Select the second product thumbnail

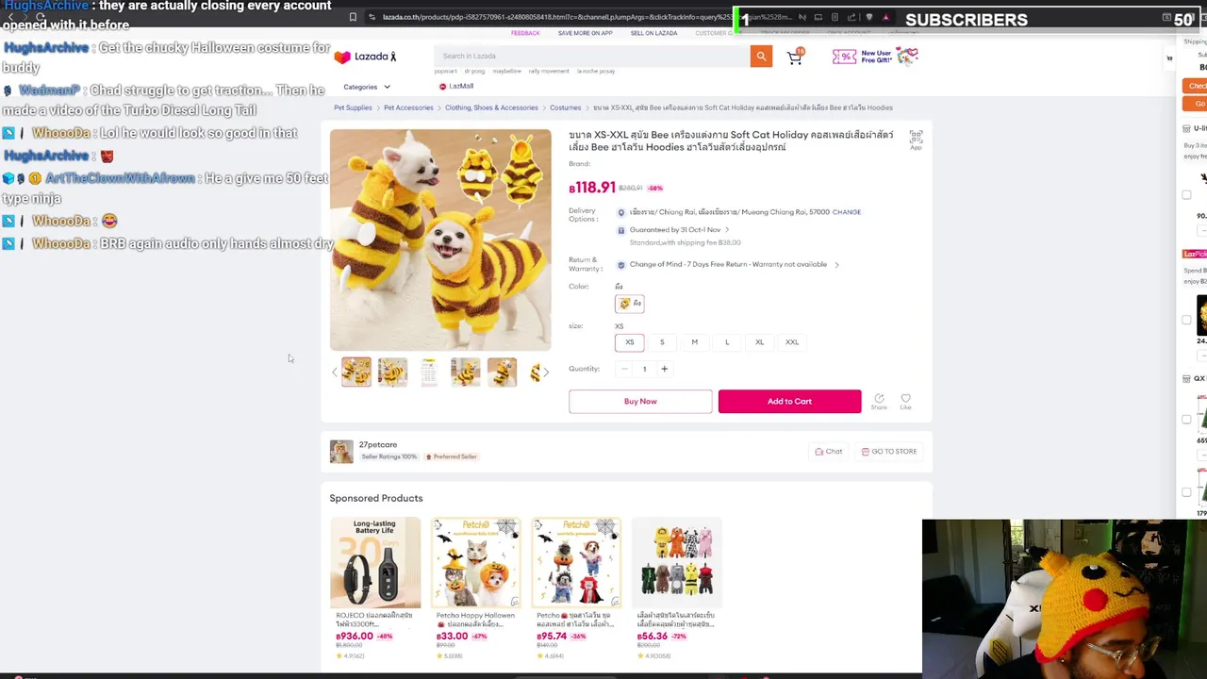392,373
